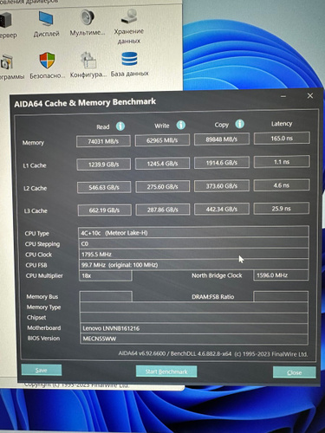This screenshot has width=325, height=433.
Task: Click the Save button
Action: tap(42, 370)
